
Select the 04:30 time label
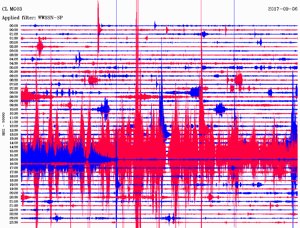click(x=14, y=63)
